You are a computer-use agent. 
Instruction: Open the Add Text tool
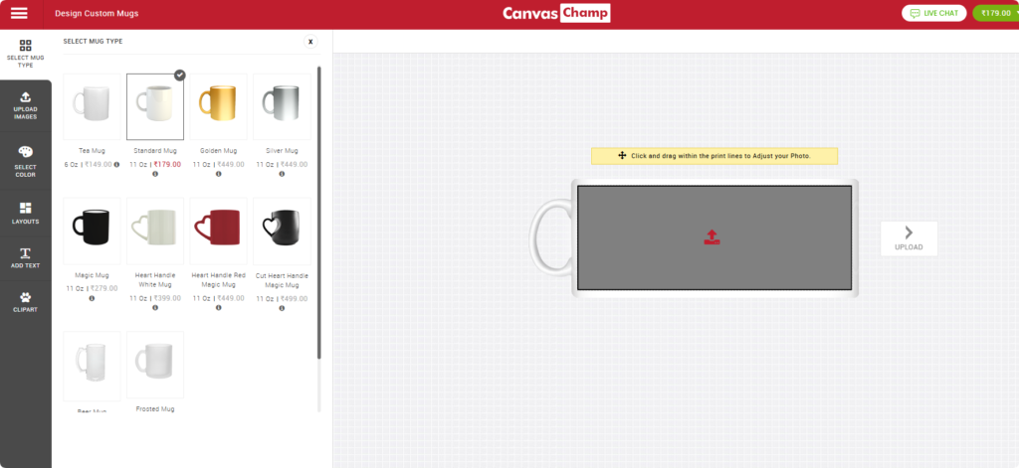[x=25, y=258]
